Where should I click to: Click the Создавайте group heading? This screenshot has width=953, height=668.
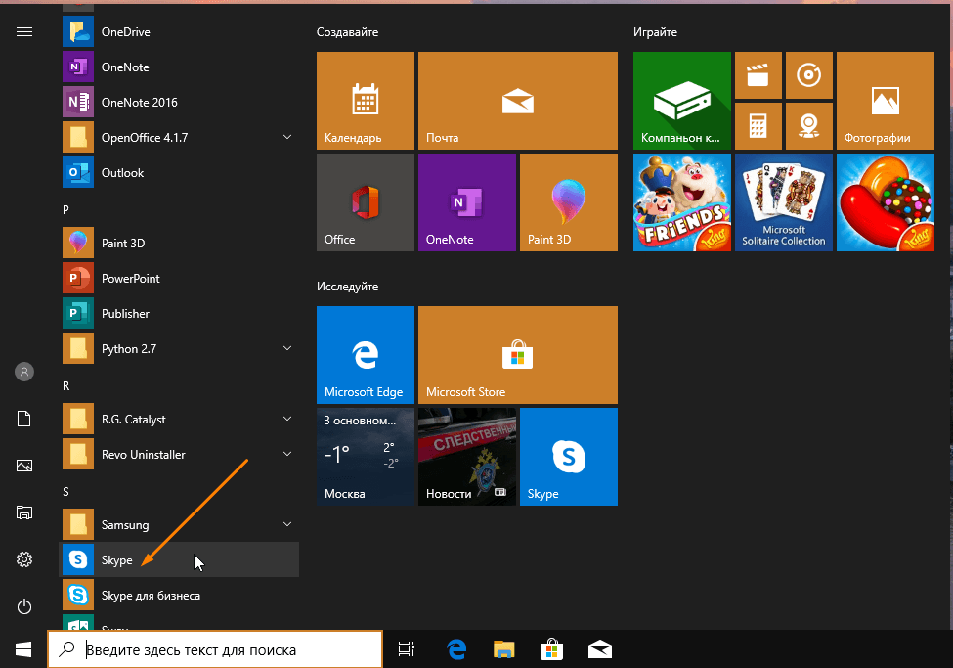click(x=347, y=32)
